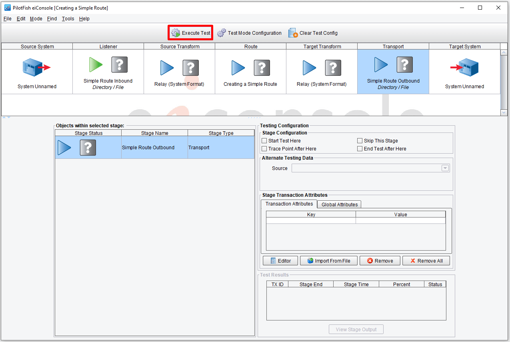Click the Route stage question mark icon
The height and width of the screenshot is (342, 510).
point(262,68)
